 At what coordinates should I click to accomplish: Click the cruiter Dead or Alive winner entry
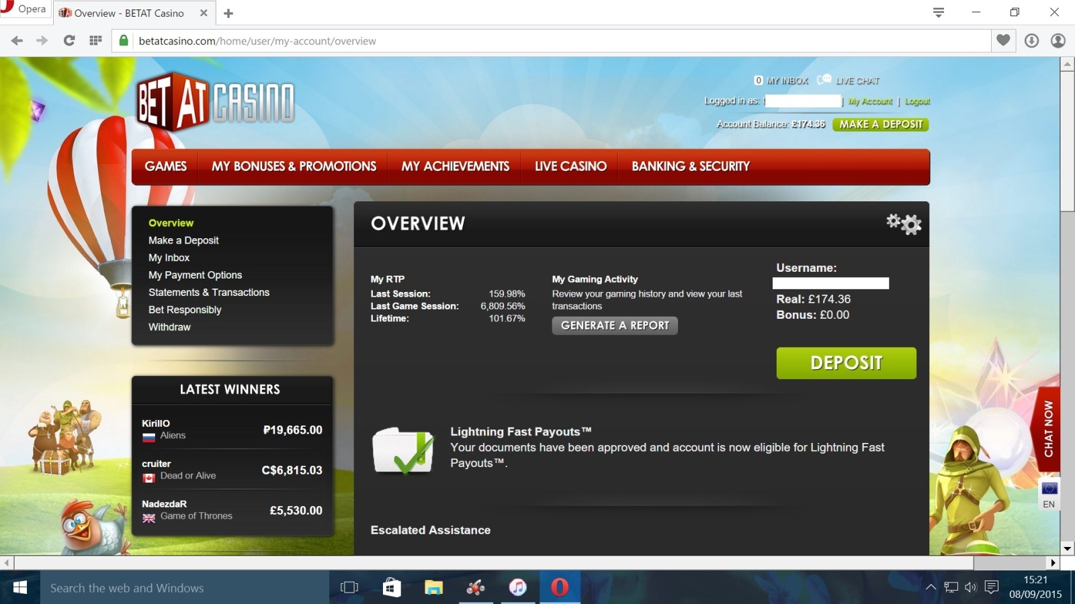click(232, 470)
